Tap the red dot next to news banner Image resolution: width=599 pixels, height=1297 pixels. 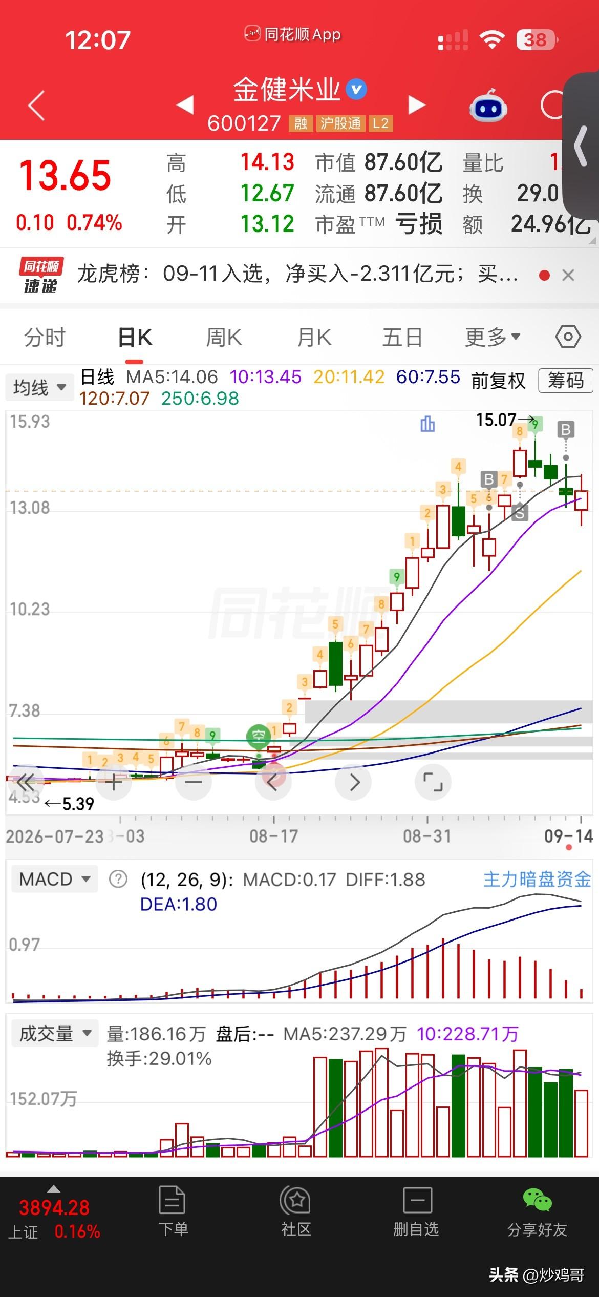pos(544,276)
